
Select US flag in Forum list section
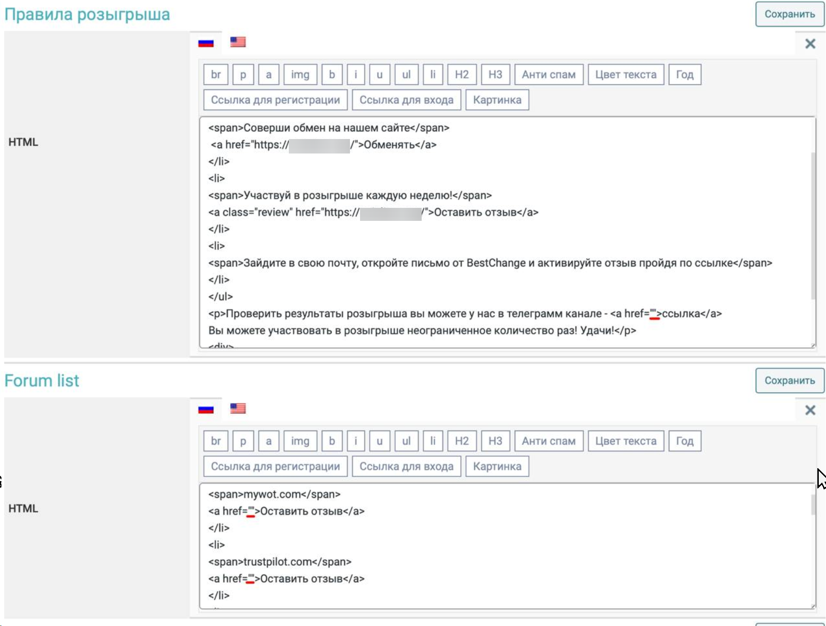(x=238, y=409)
